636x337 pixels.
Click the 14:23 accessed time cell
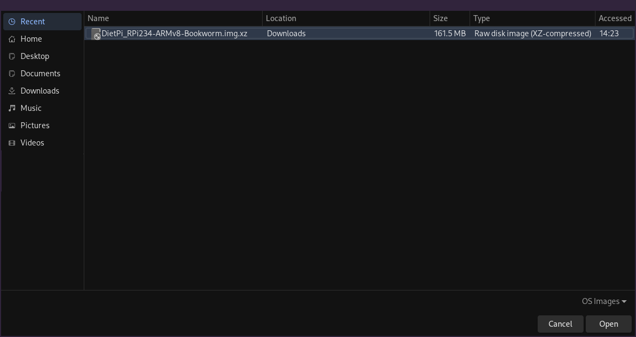click(609, 34)
